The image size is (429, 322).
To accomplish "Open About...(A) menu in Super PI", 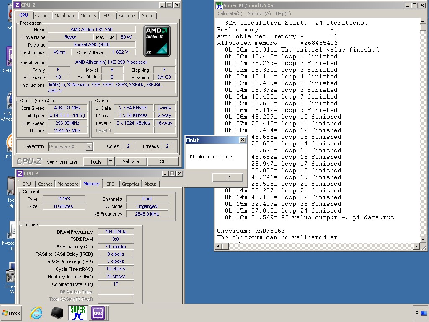I will click(x=259, y=13).
